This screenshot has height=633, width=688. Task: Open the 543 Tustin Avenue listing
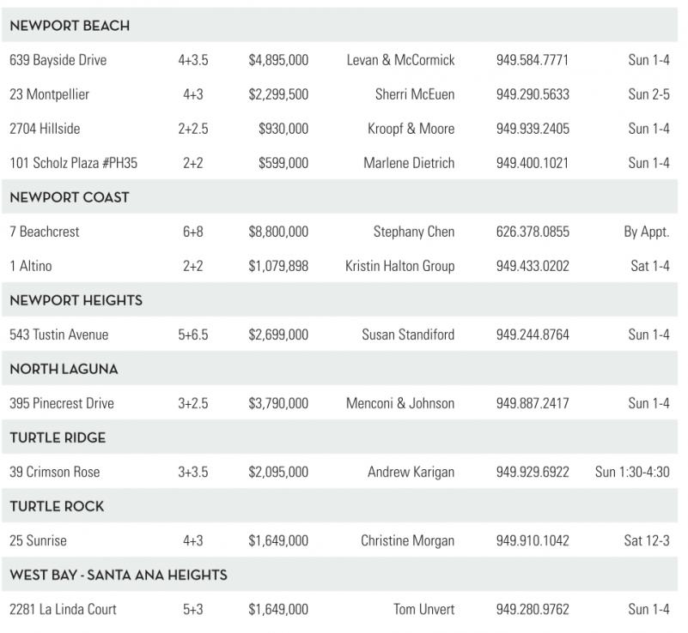(59, 335)
